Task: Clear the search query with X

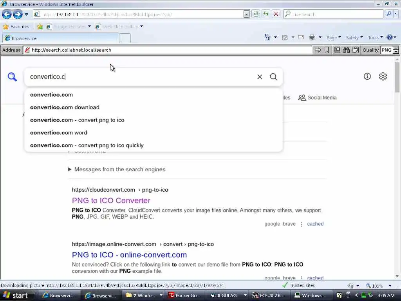Action: click(x=260, y=77)
